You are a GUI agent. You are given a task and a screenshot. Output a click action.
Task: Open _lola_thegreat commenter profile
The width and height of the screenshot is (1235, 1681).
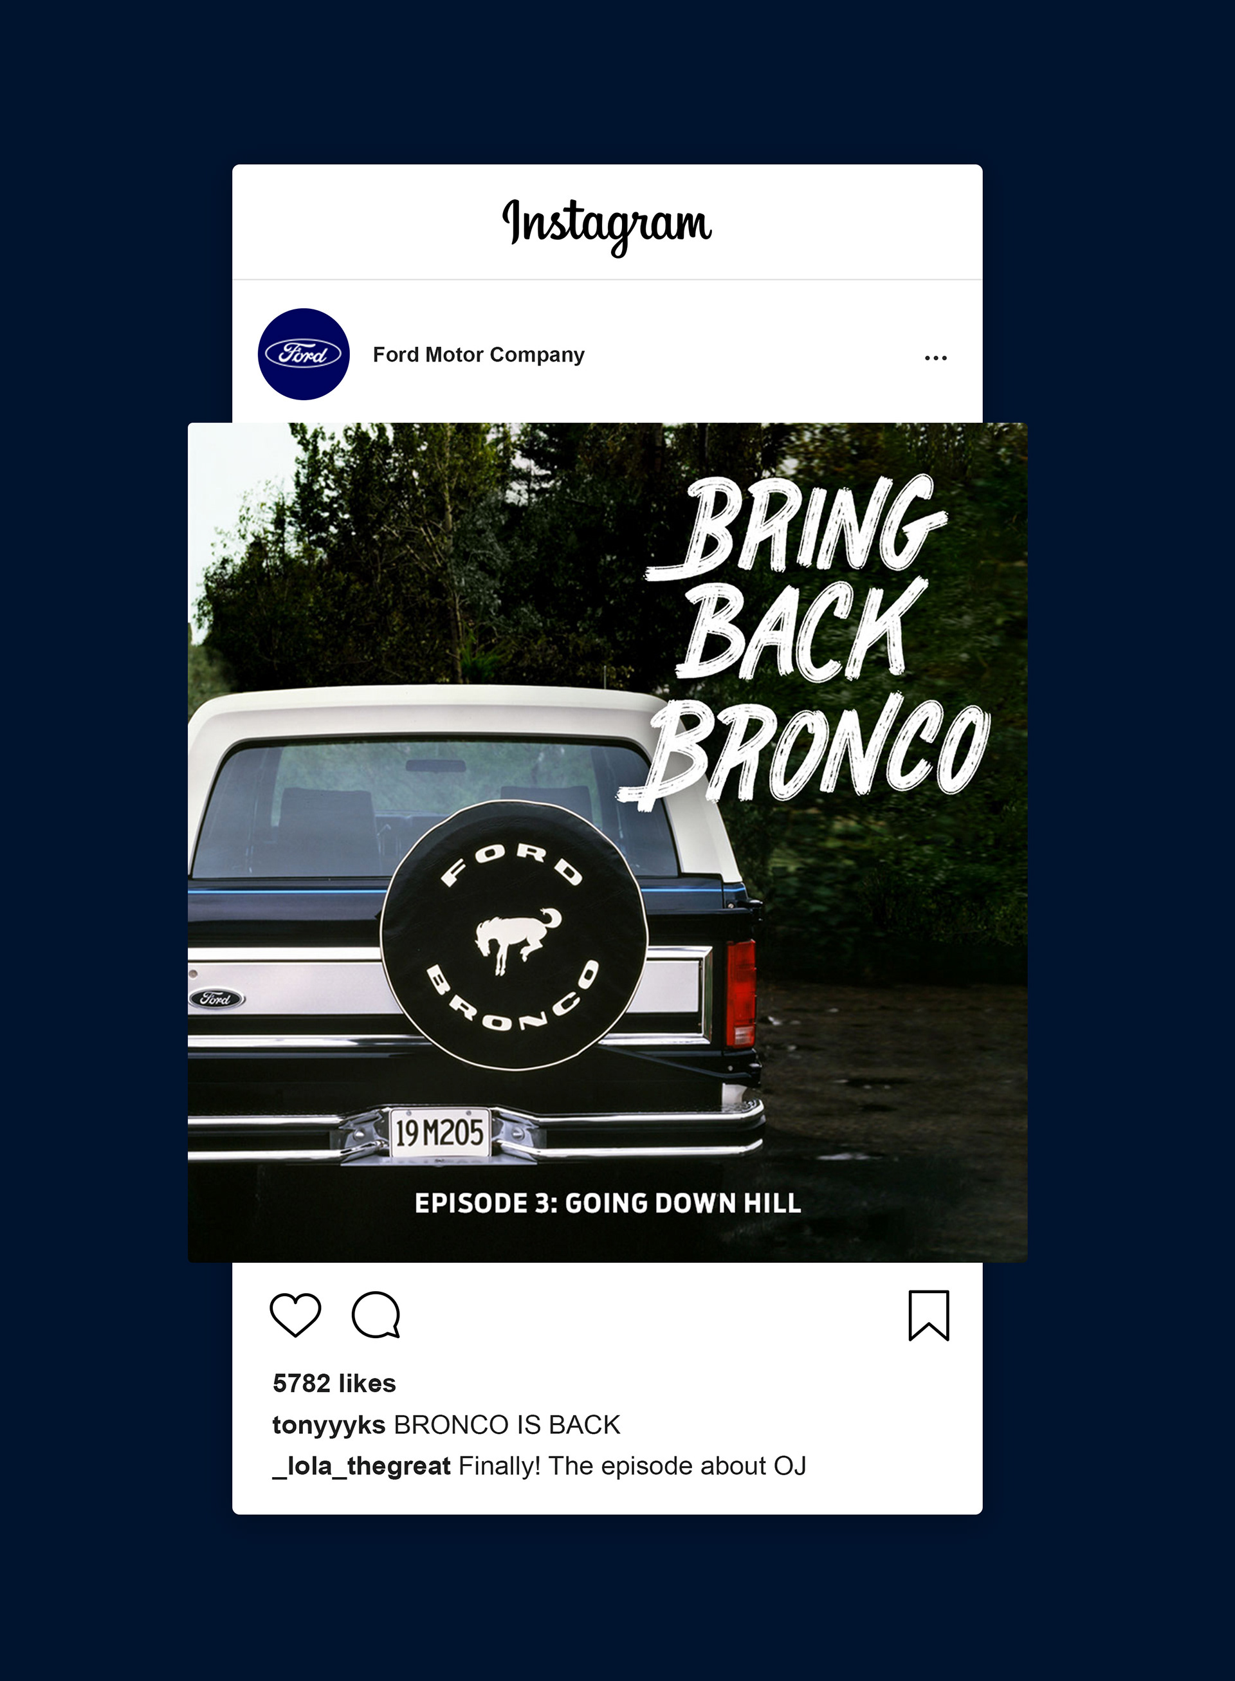(362, 1466)
